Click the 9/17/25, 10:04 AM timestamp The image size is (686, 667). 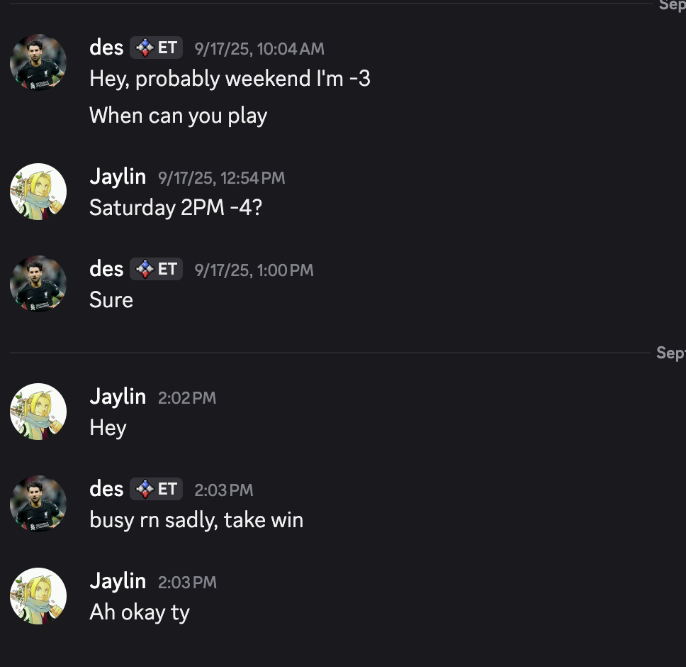(259, 49)
